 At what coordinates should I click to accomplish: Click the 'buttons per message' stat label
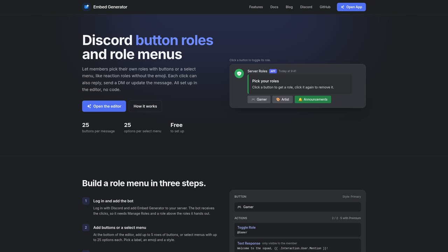(98, 131)
